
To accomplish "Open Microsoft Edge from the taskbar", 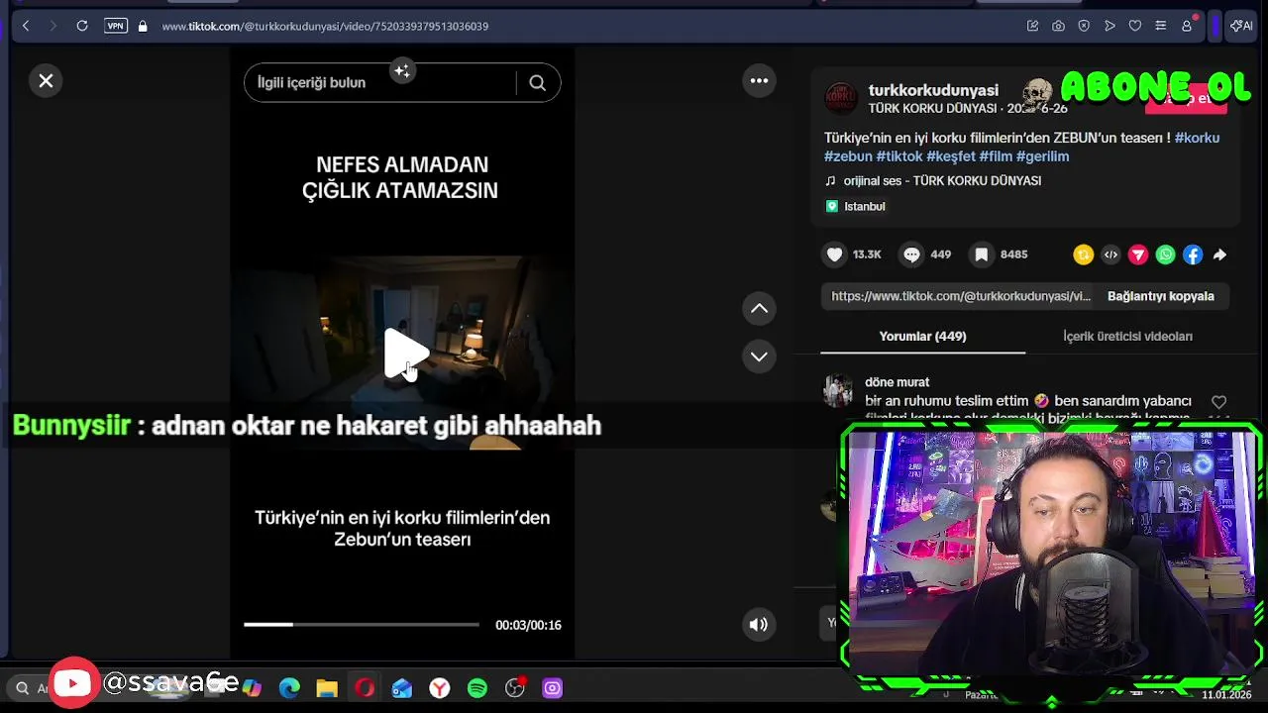I will pos(289,688).
